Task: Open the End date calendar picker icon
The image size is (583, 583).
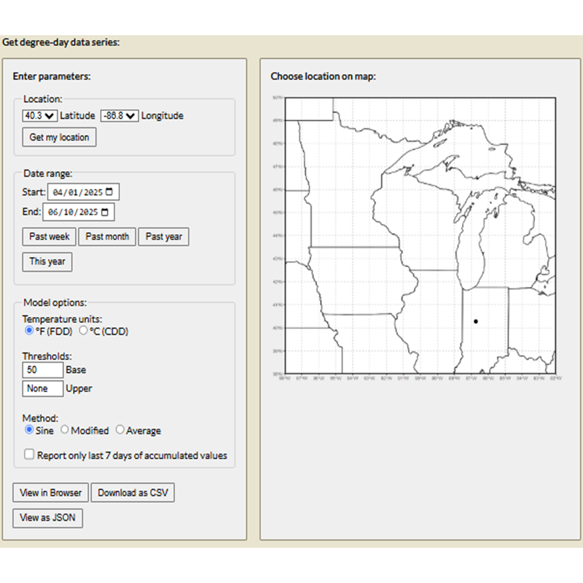Action: 104,212
